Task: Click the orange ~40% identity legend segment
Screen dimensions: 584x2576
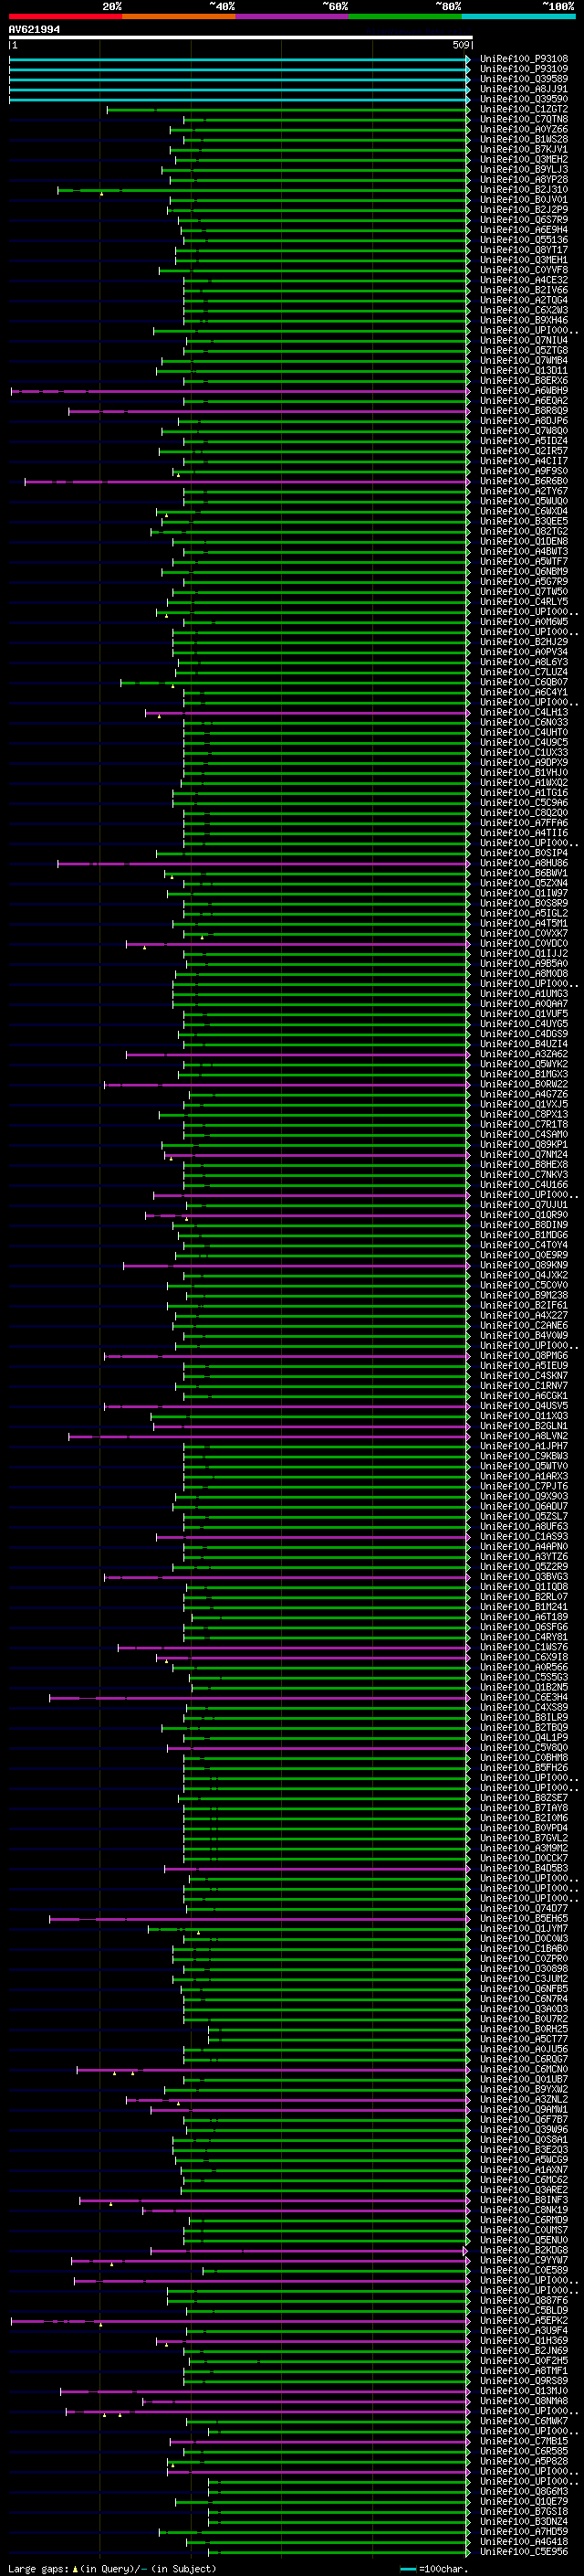Action: click(x=179, y=16)
